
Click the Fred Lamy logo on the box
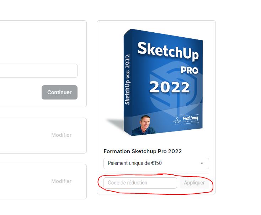[186, 119]
